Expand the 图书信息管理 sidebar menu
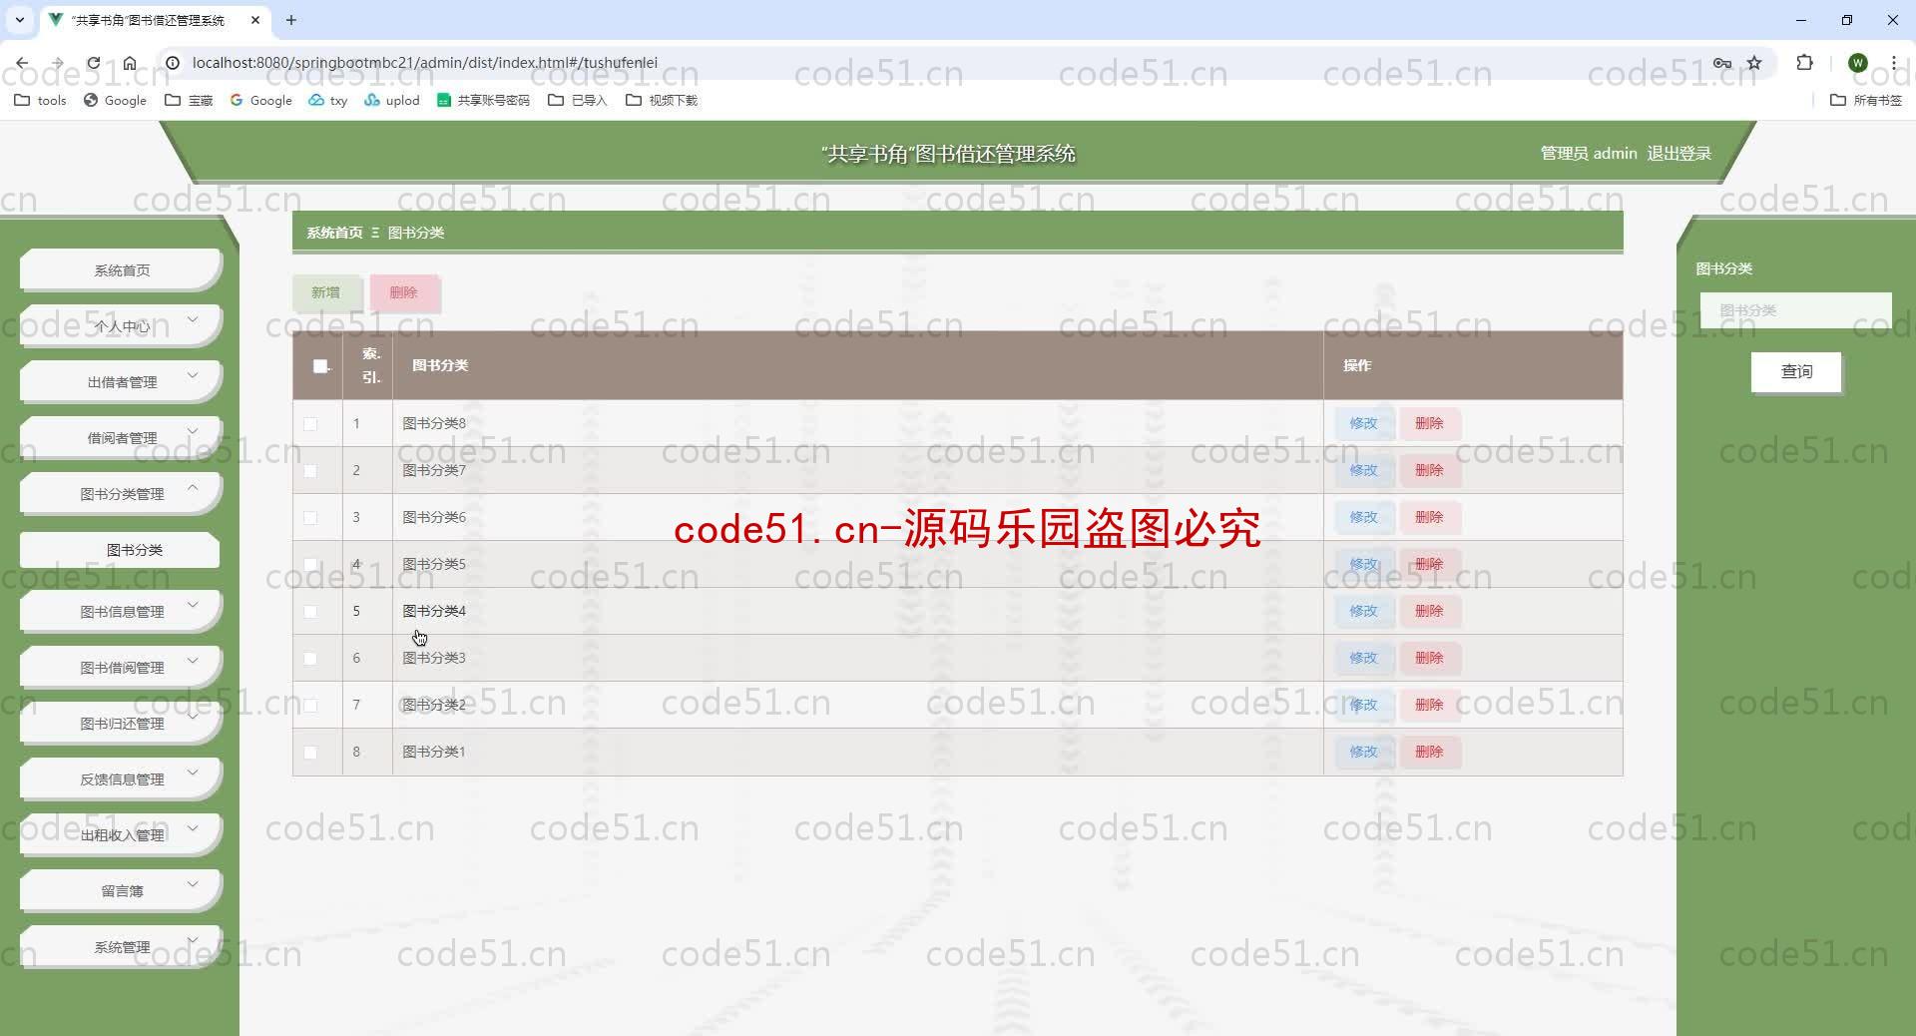Screen dimensions: 1916x1036 click(120, 611)
